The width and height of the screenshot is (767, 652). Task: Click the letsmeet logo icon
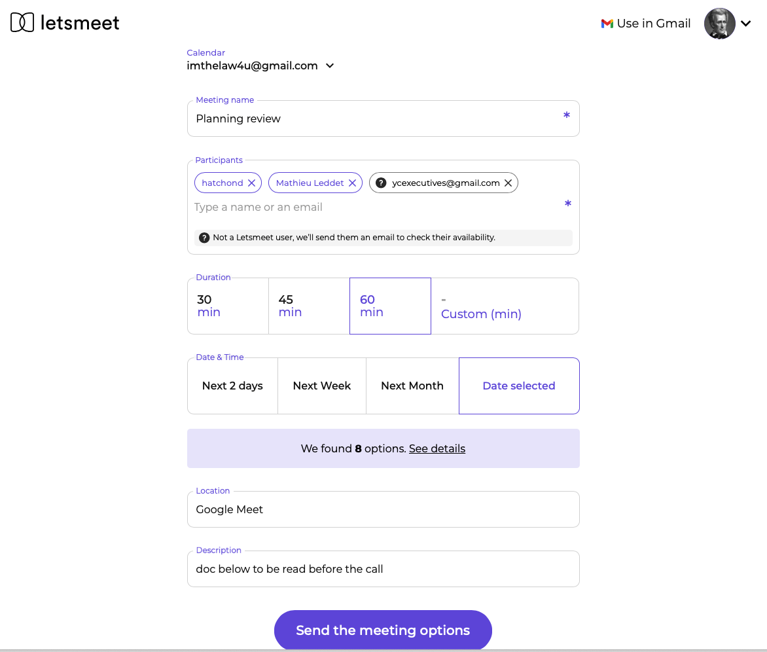22,22
